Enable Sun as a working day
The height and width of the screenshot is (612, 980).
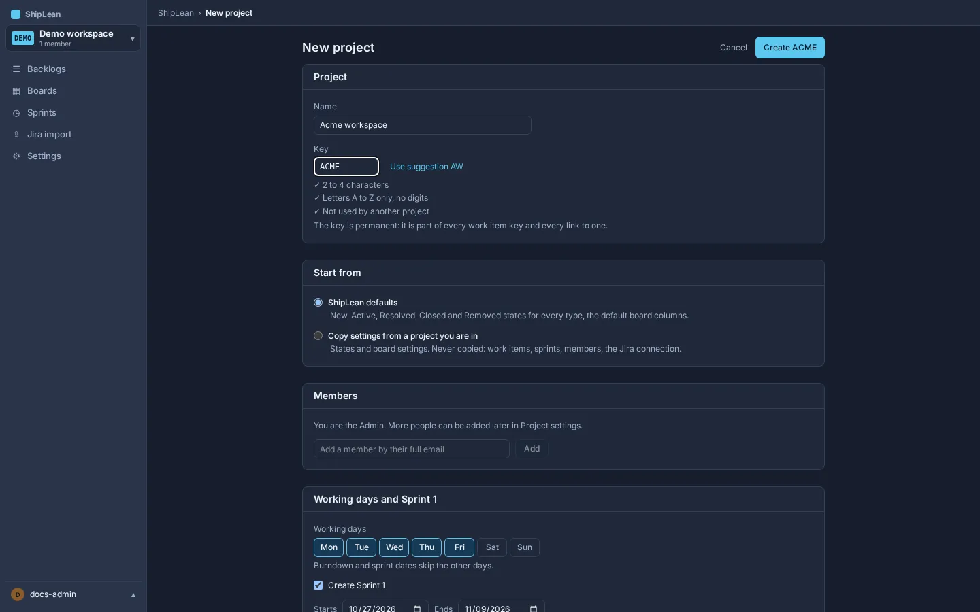[525, 547]
